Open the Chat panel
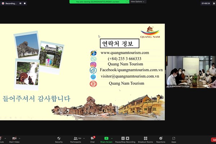Viewport: 216px width, 144px height. [93, 140]
